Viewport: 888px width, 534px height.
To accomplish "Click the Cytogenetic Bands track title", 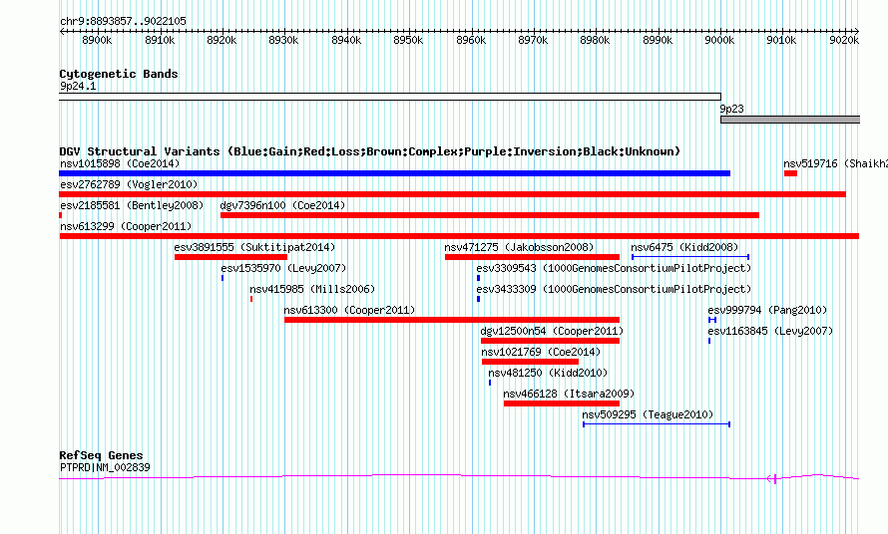I will click(119, 74).
